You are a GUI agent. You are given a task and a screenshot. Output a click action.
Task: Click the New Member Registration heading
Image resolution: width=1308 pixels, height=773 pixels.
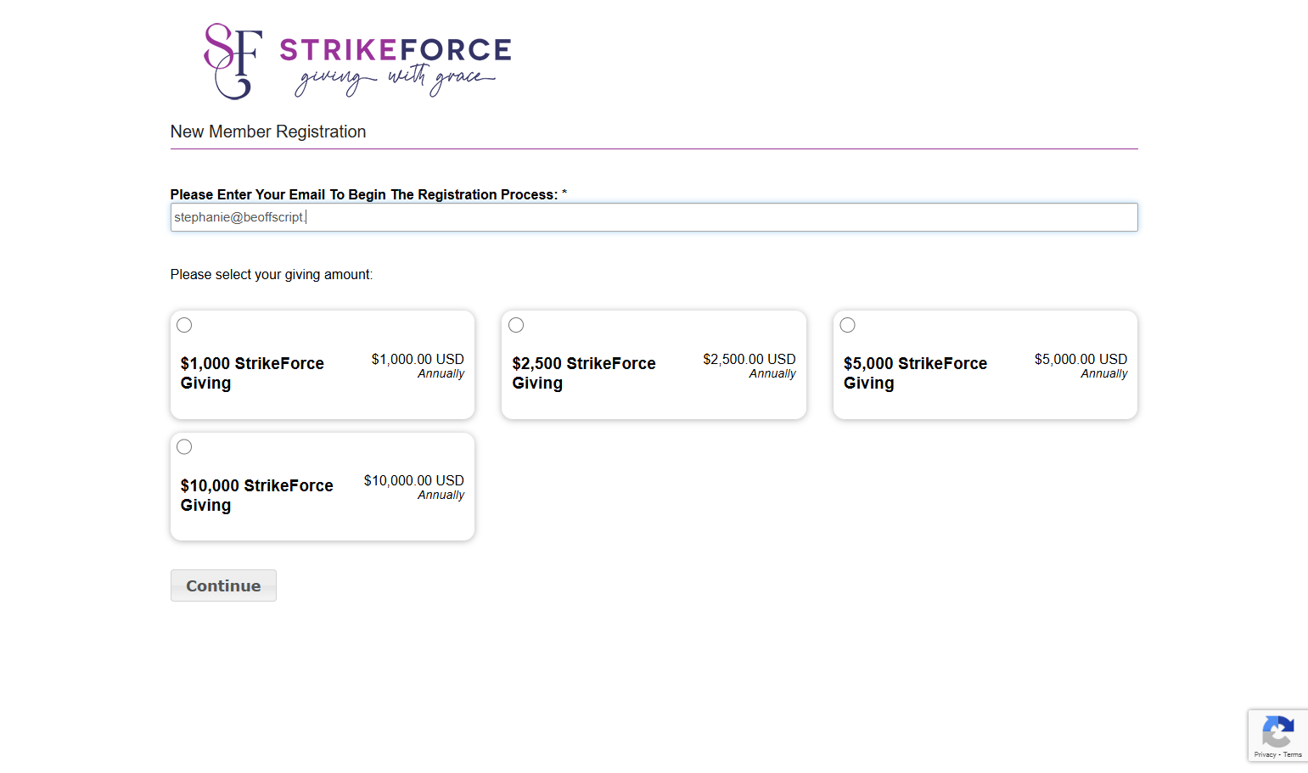pyautogui.click(x=268, y=132)
